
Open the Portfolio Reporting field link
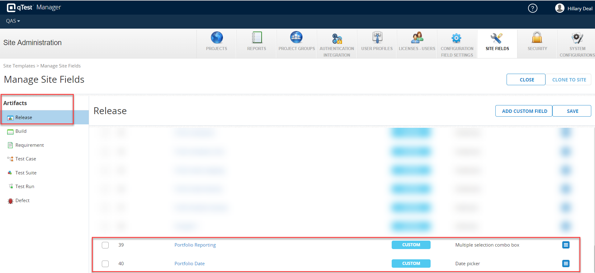[x=195, y=245]
